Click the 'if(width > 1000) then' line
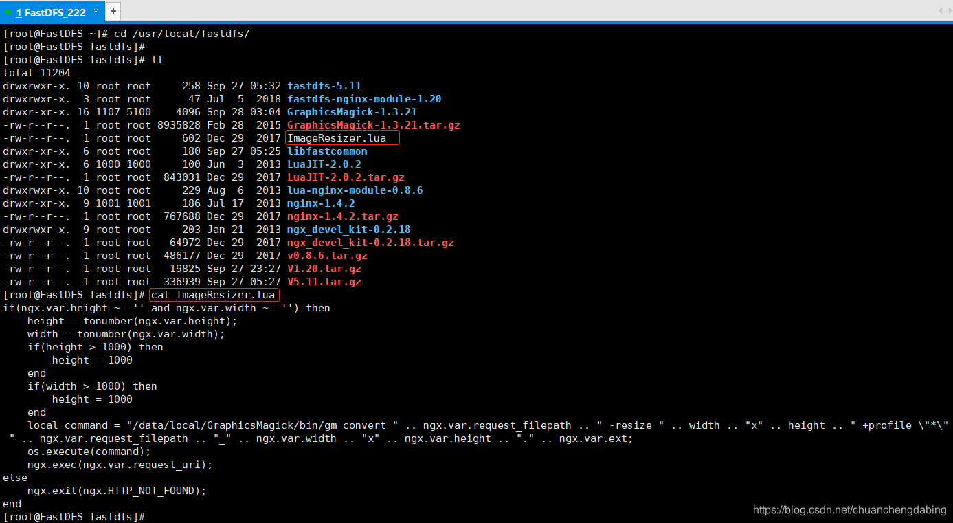 92,386
